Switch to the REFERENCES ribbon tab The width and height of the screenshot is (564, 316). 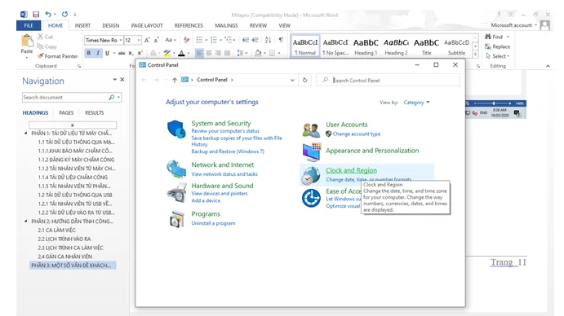[189, 25]
